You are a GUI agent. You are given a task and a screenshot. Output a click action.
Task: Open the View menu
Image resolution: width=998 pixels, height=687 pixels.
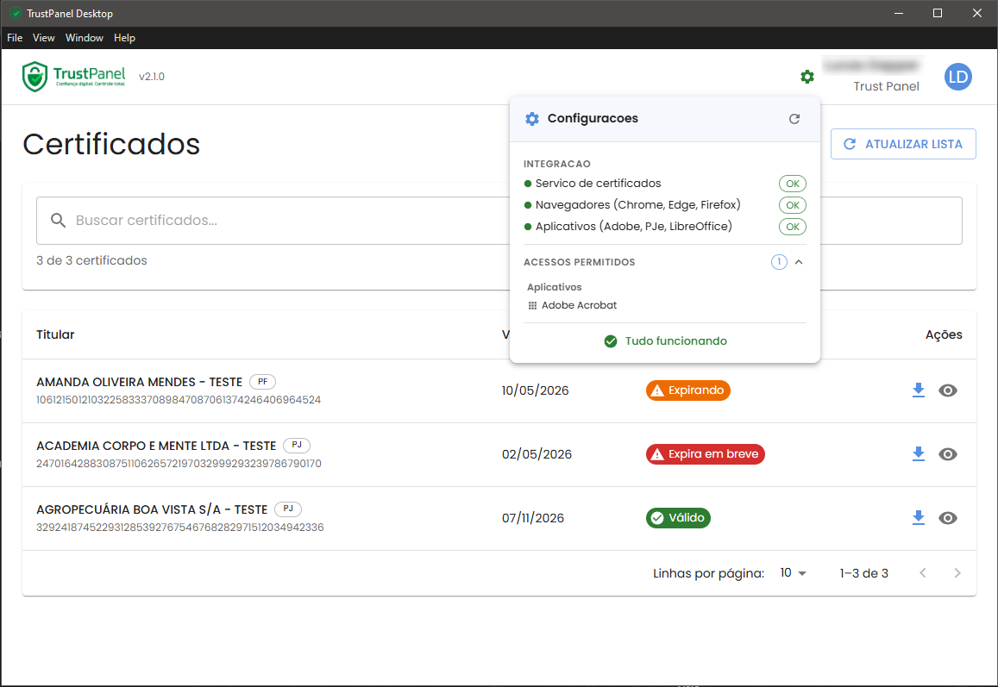click(44, 38)
